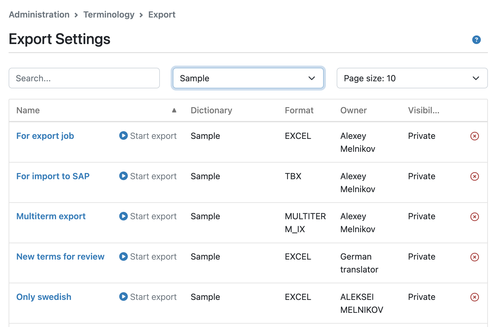Go to the Administration breadcrumb
Viewport: 491px width, 327px height.
(x=39, y=14)
